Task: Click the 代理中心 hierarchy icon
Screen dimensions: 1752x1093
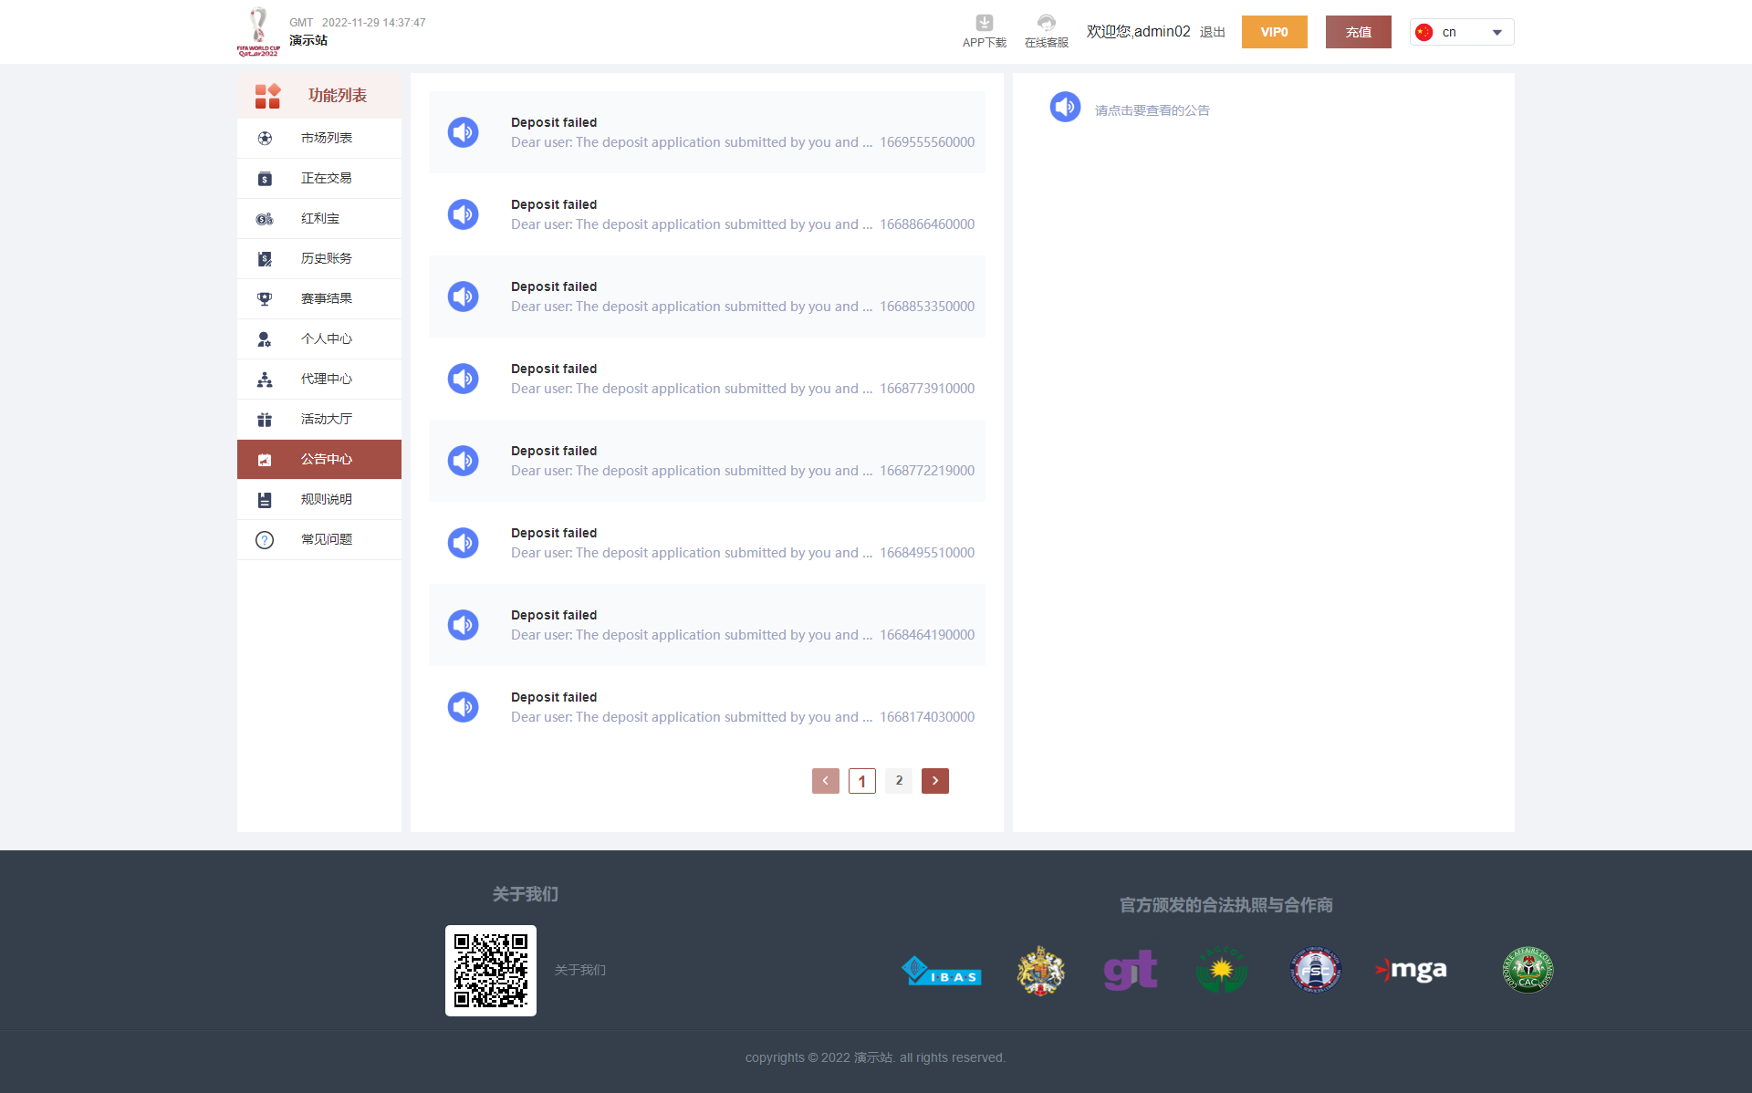Action: (265, 380)
